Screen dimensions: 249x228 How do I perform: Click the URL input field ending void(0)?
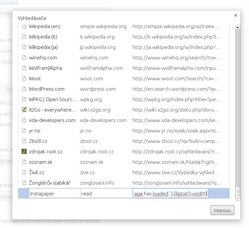pos(170,193)
